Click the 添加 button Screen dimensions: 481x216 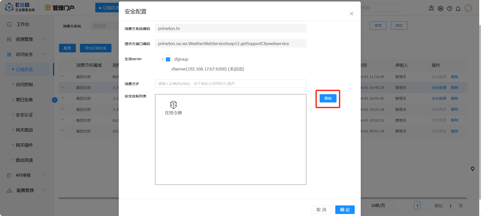(328, 98)
